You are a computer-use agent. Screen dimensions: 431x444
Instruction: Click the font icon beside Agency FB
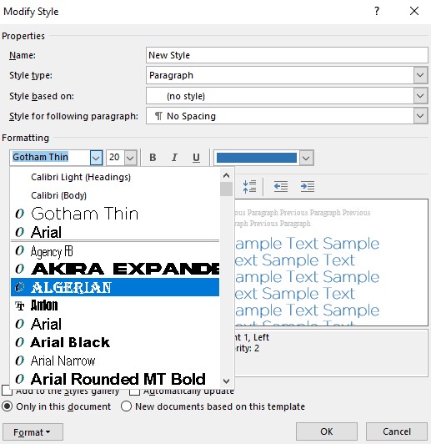(x=19, y=250)
